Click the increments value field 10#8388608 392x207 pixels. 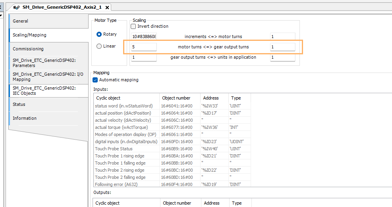click(144, 36)
